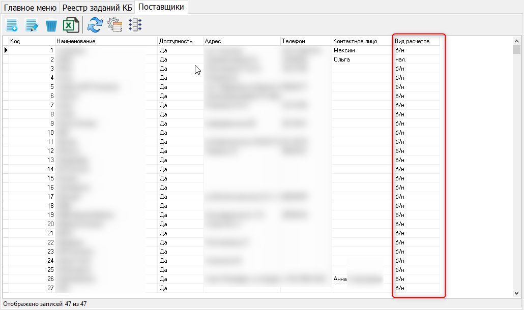Image resolution: width=524 pixels, height=310 pixels.
Task: Select contact cell Максим in row 1
Action: pos(344,50)
